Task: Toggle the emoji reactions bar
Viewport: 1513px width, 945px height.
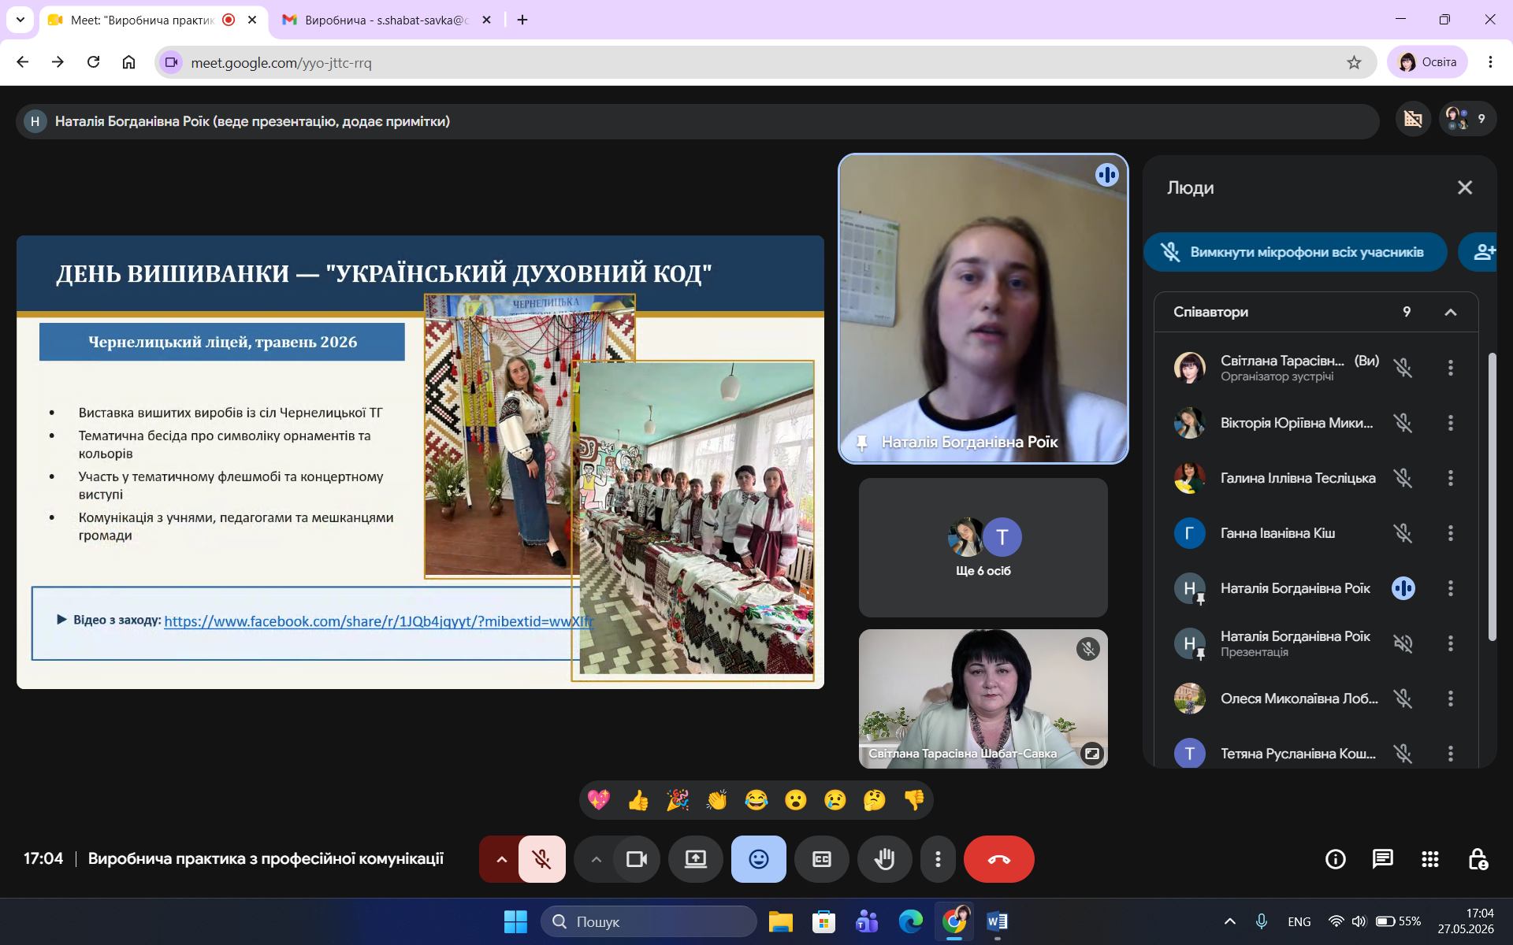Action: pyautogui.click(x=758, y=859)
